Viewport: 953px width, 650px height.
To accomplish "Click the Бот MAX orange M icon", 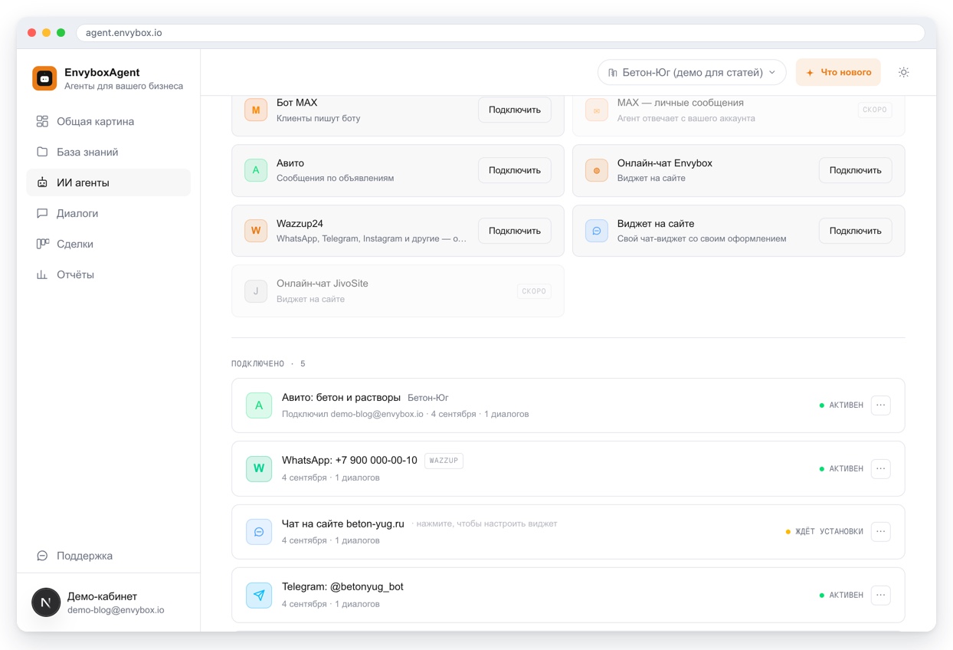I will pyautogui.click(x=256, y=110).
